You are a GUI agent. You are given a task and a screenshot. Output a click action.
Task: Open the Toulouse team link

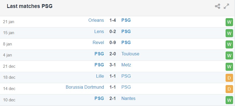[130, 54]
